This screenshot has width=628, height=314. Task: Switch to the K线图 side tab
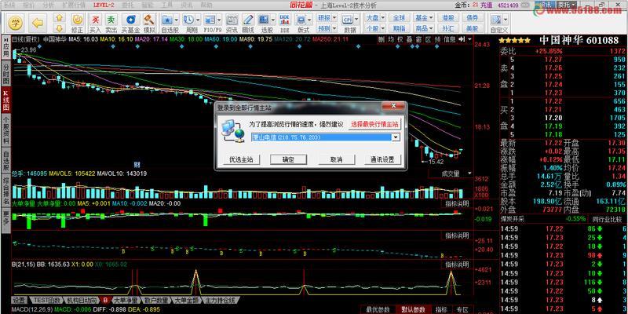[5, 101]
